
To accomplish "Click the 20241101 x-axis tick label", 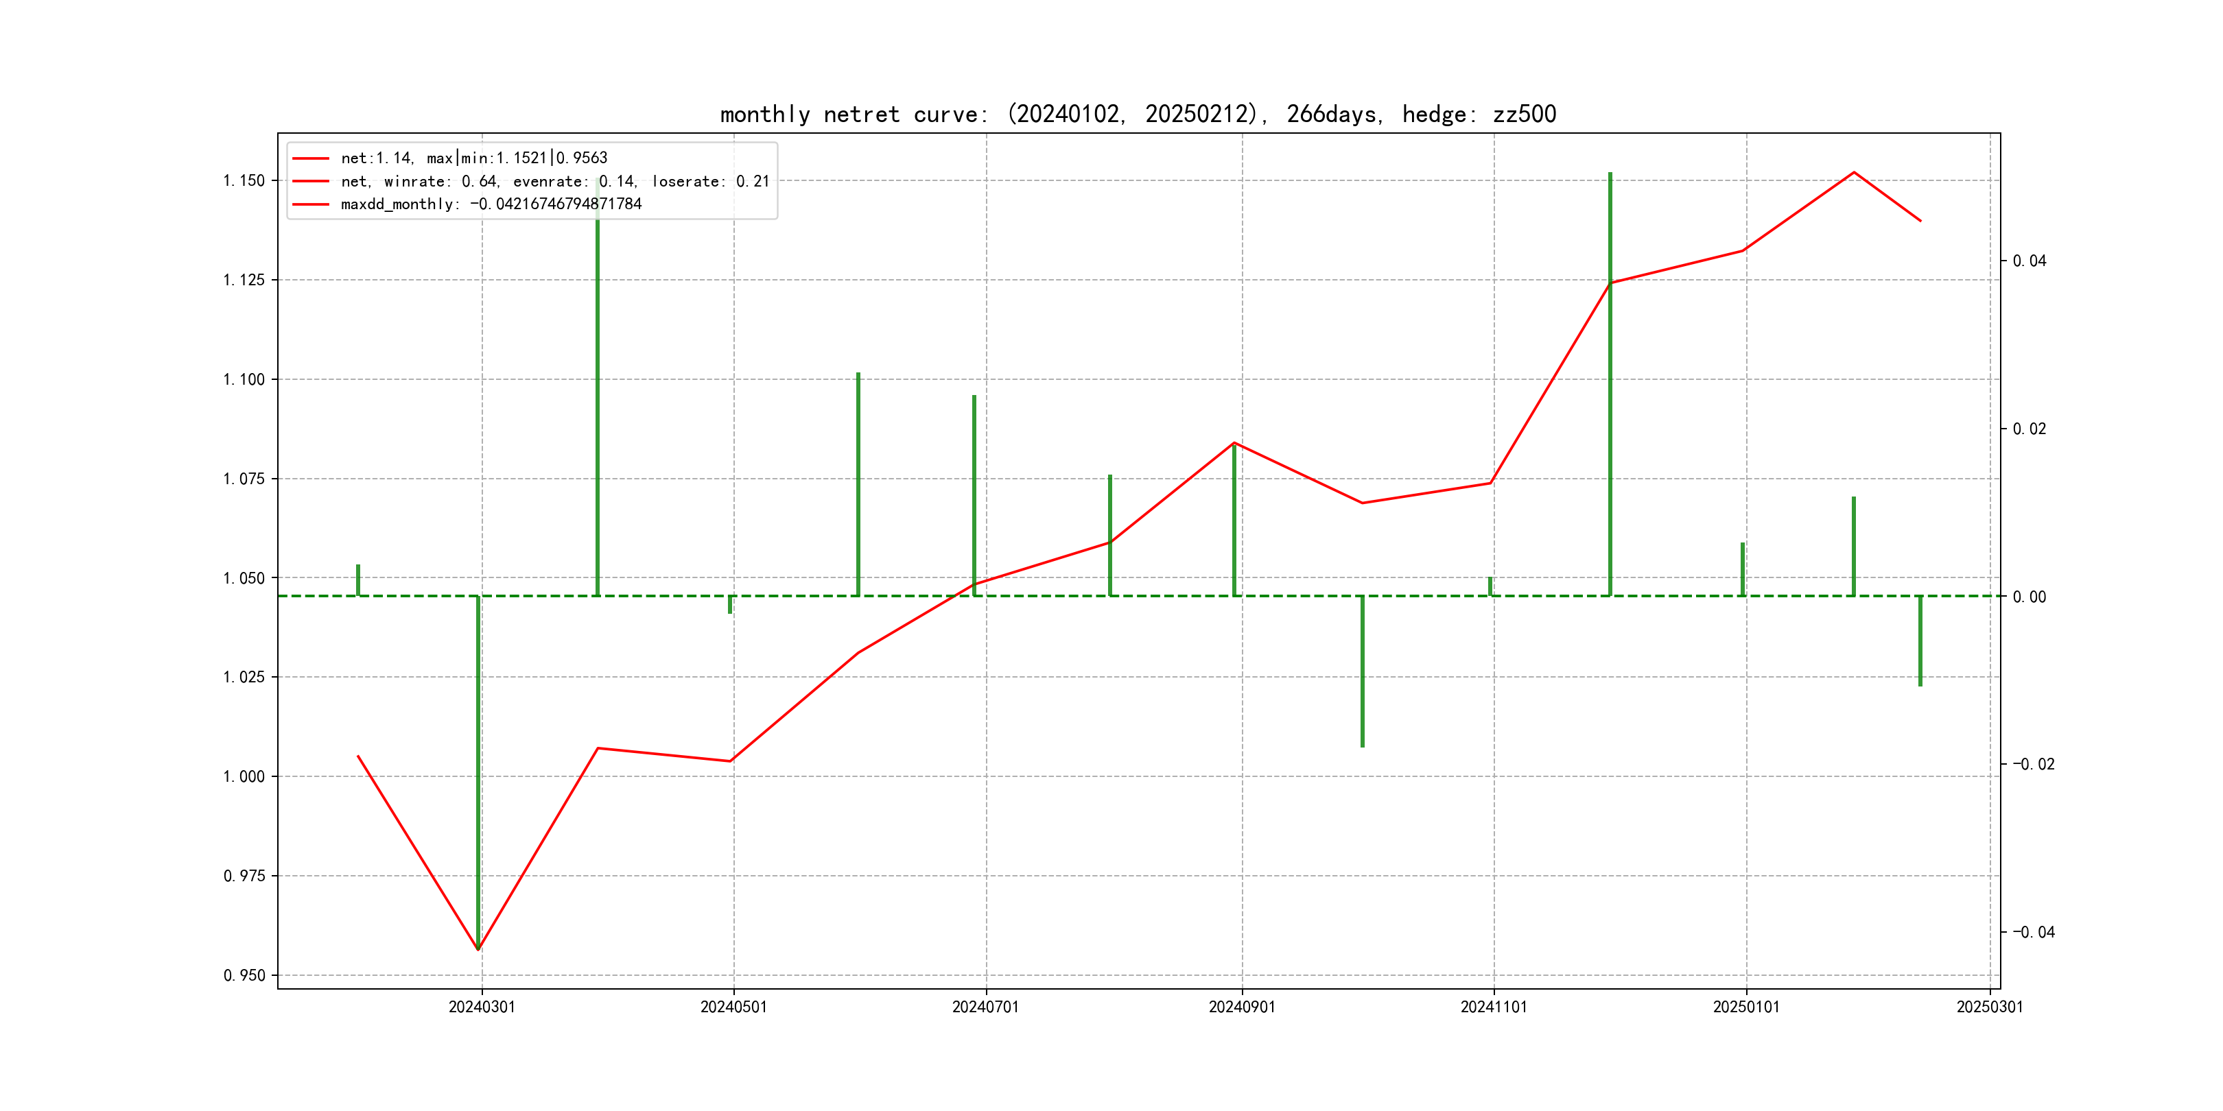I will (1494, 1007).
